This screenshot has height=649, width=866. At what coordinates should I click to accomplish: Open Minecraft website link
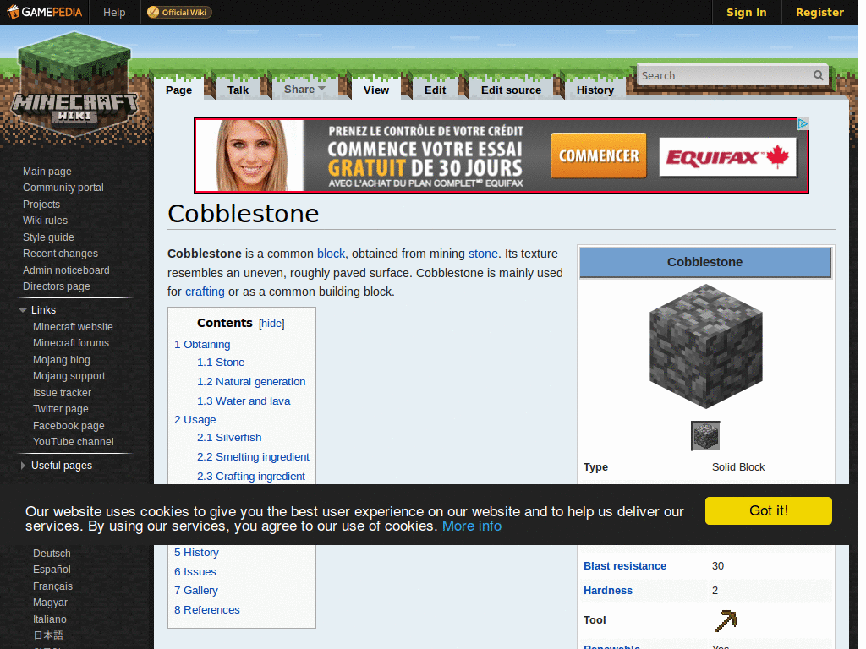[73, 327]
